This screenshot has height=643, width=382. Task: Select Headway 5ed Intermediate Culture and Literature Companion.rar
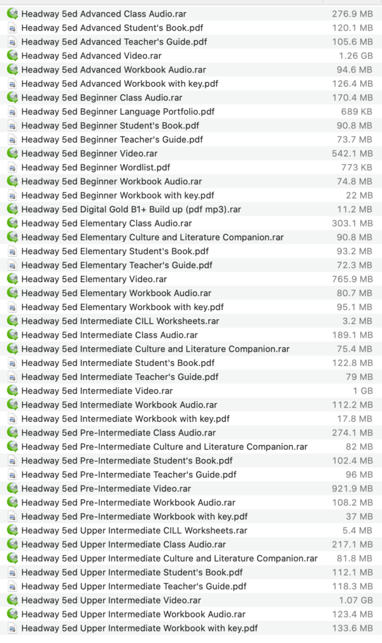click(155, 349)
